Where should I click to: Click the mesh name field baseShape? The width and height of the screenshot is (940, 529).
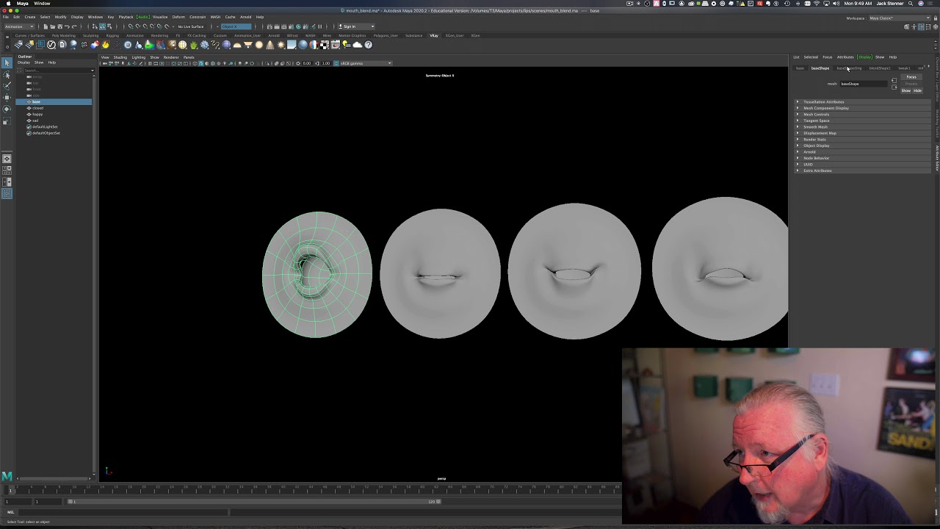click(864, 84)
